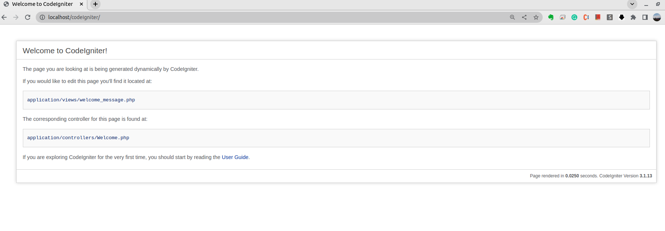Click 'The corresponding controller' paragraph

pos(85,119)
